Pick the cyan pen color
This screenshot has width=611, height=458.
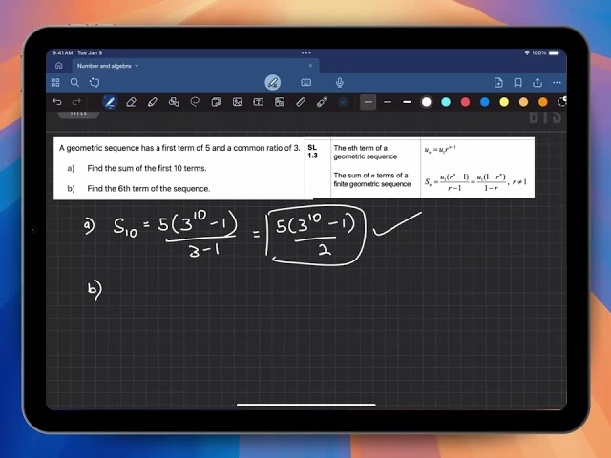tap(446, 102)
